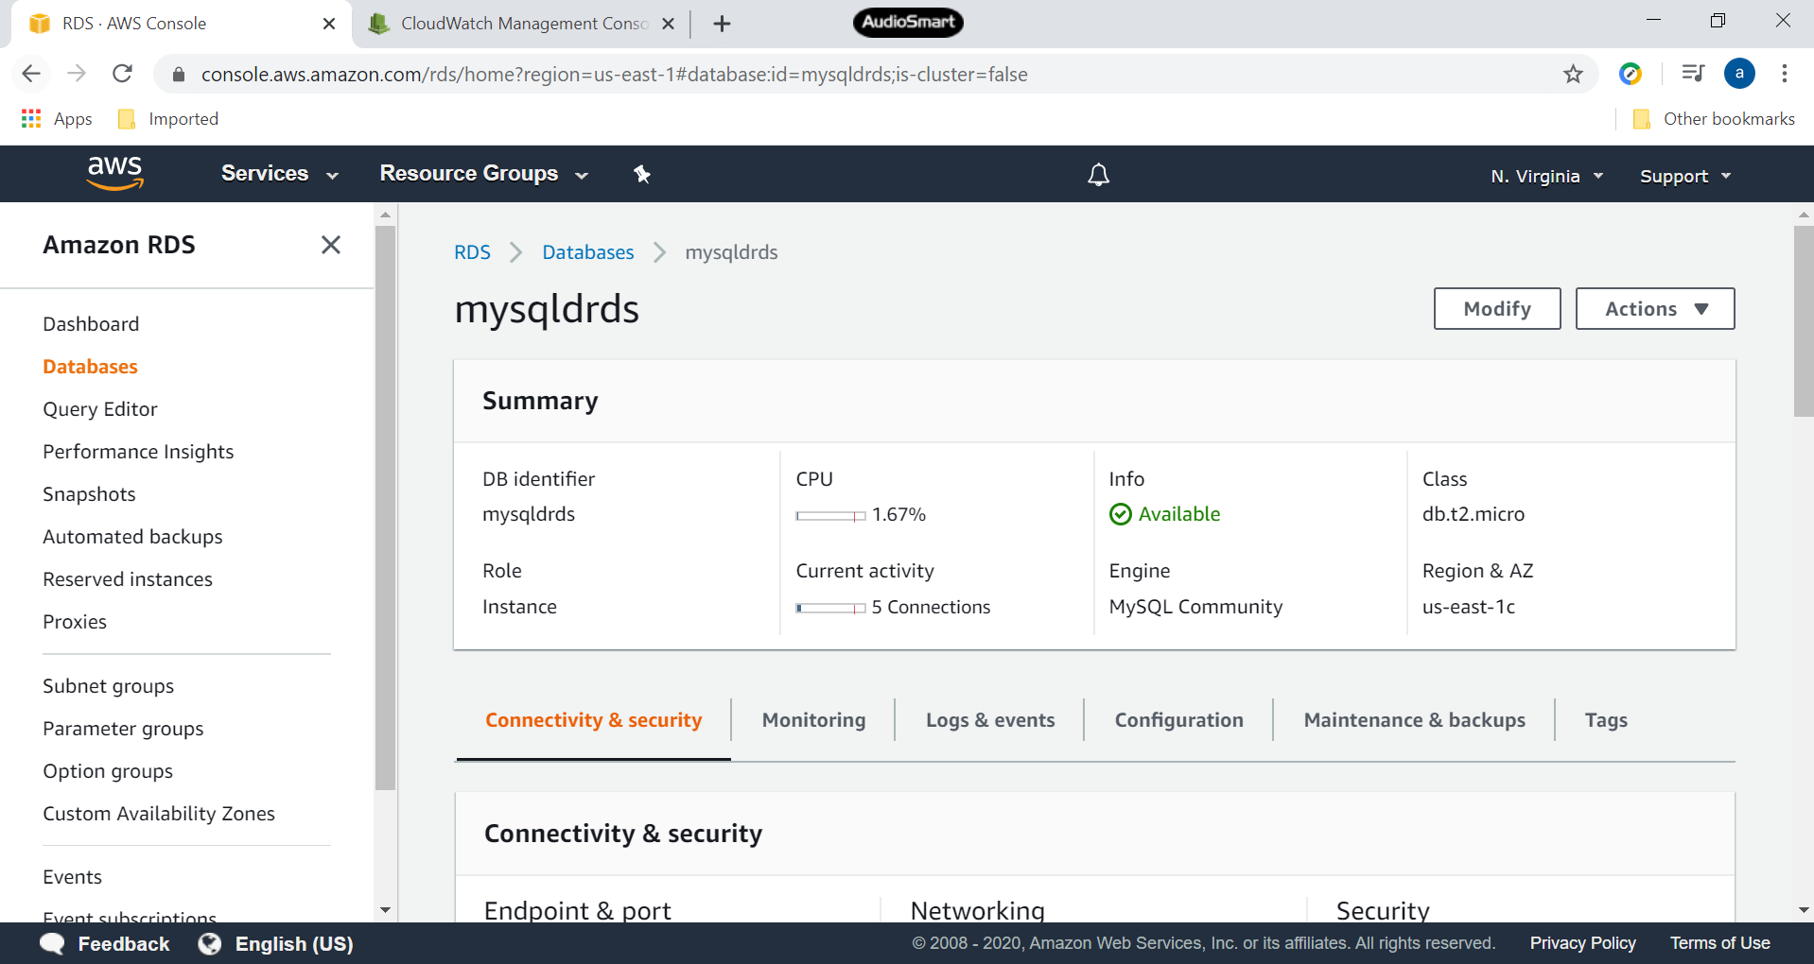Open the Resource Groups dropdown

tap(483, 174)
